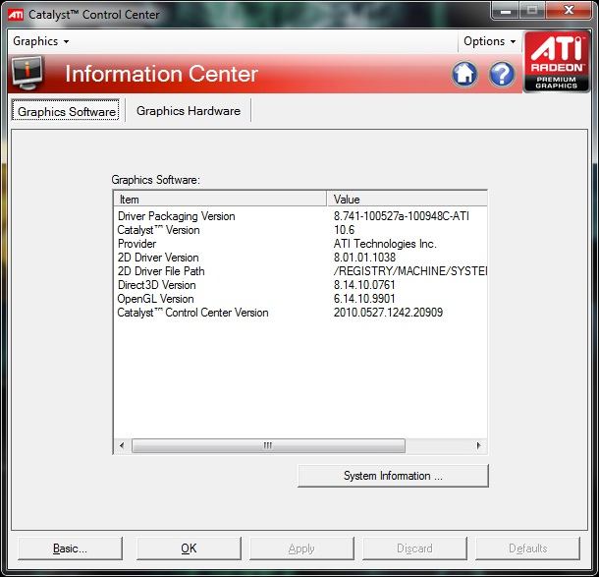Image resolution: width=599 pixels, height=577 pixels.
Task: Select the OpenGL Version row
Action: tap(300, 299)
